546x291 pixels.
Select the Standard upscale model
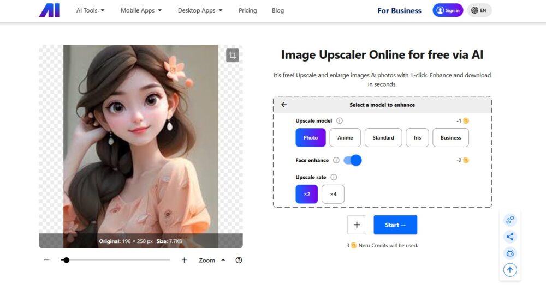coord(383,138)
